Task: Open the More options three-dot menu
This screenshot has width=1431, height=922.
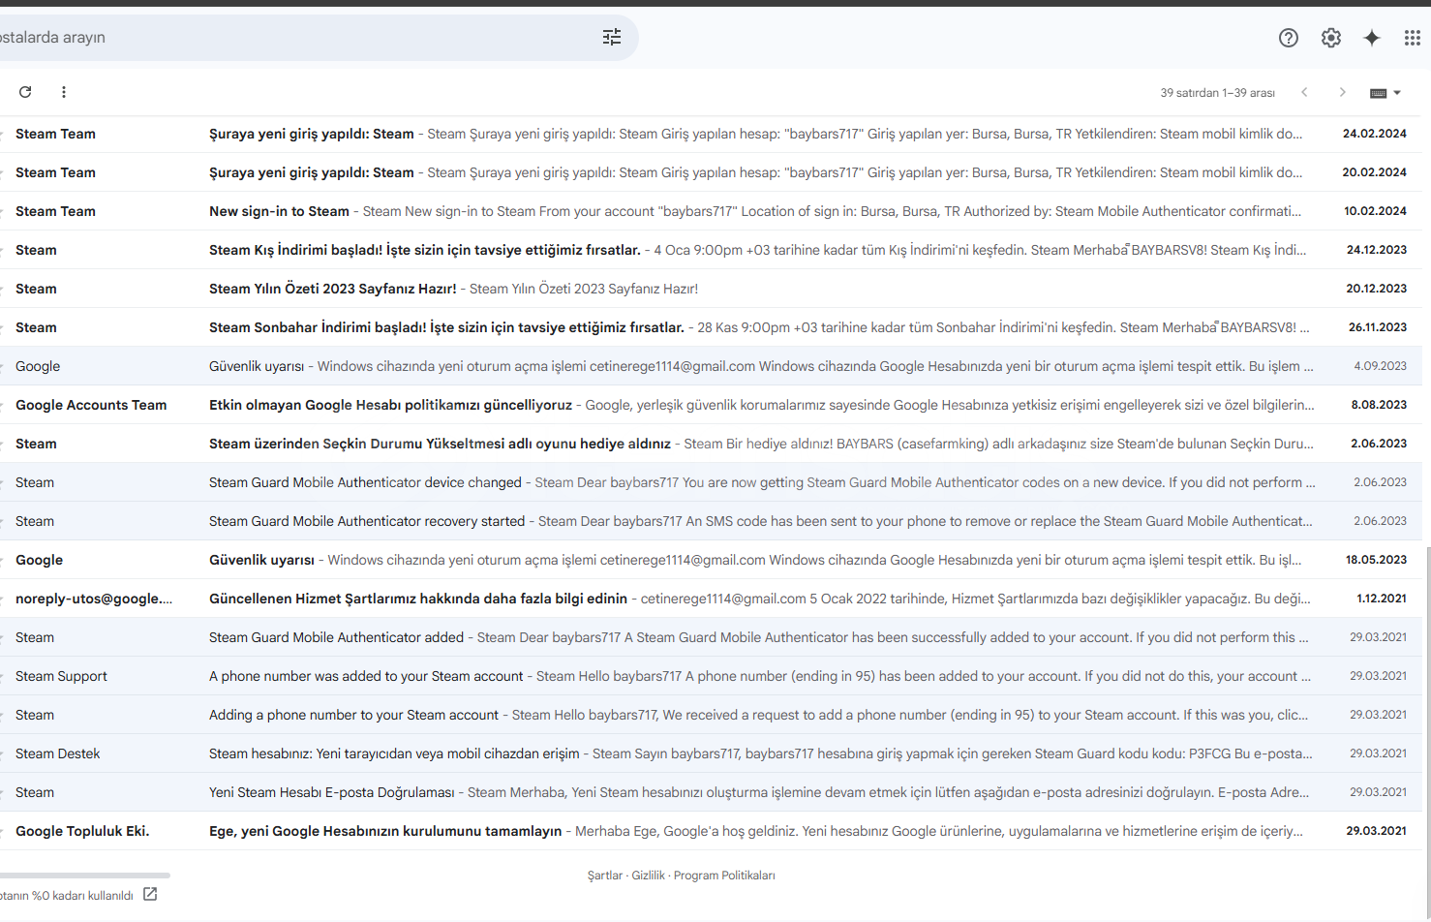Action: [64, 92]
